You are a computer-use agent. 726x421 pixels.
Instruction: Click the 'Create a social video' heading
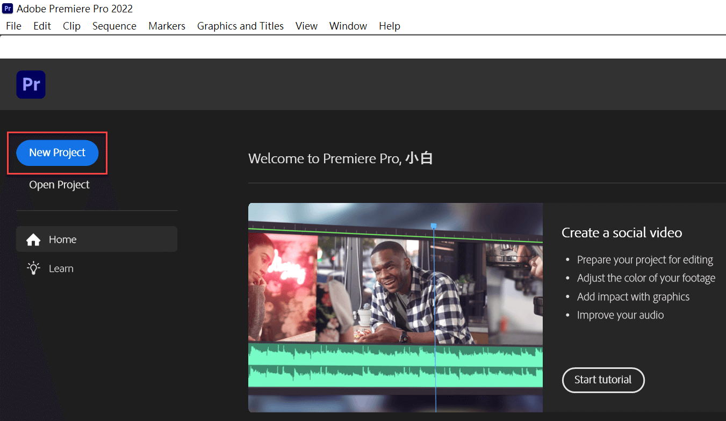click(x=622, y=233)
